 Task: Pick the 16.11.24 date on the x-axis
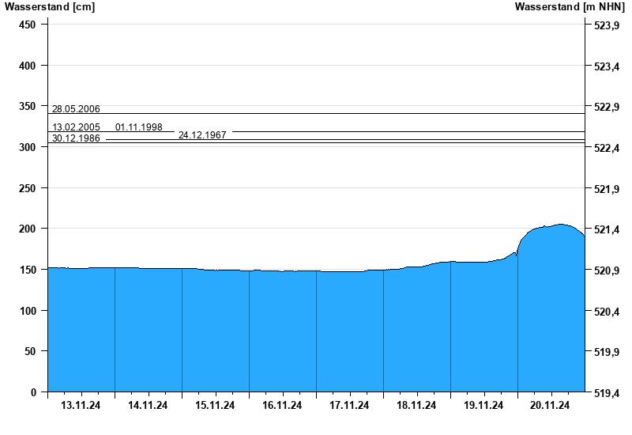[x=282, y=406]
